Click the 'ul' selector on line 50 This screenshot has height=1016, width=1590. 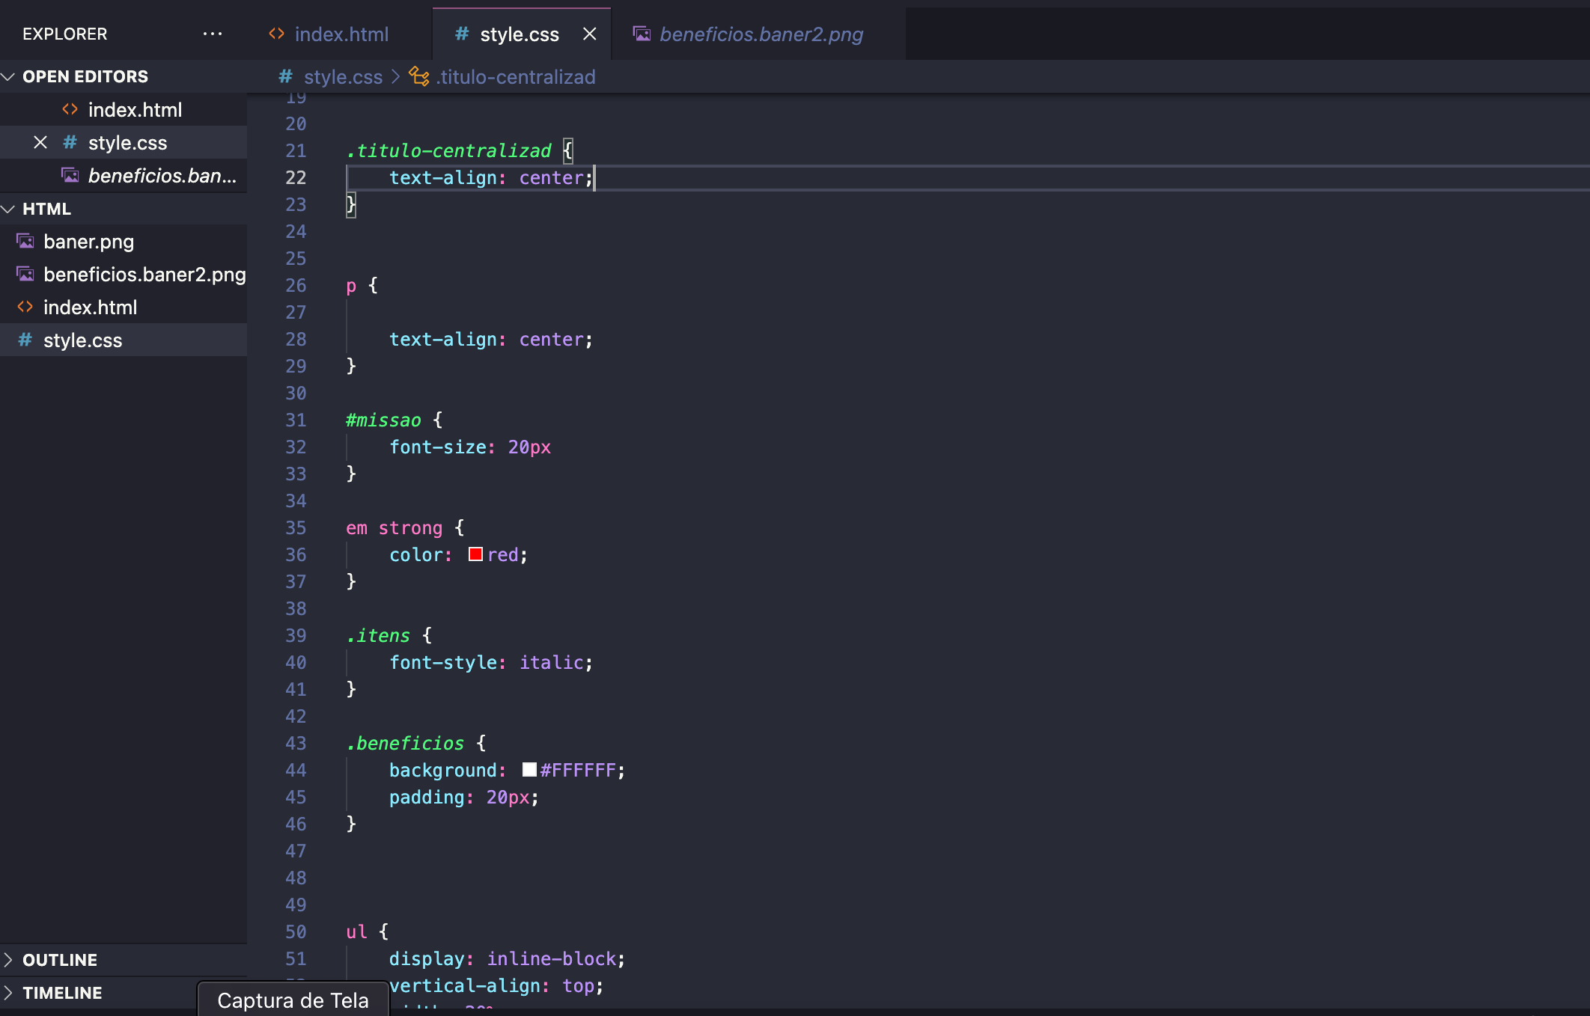point(356,931)
